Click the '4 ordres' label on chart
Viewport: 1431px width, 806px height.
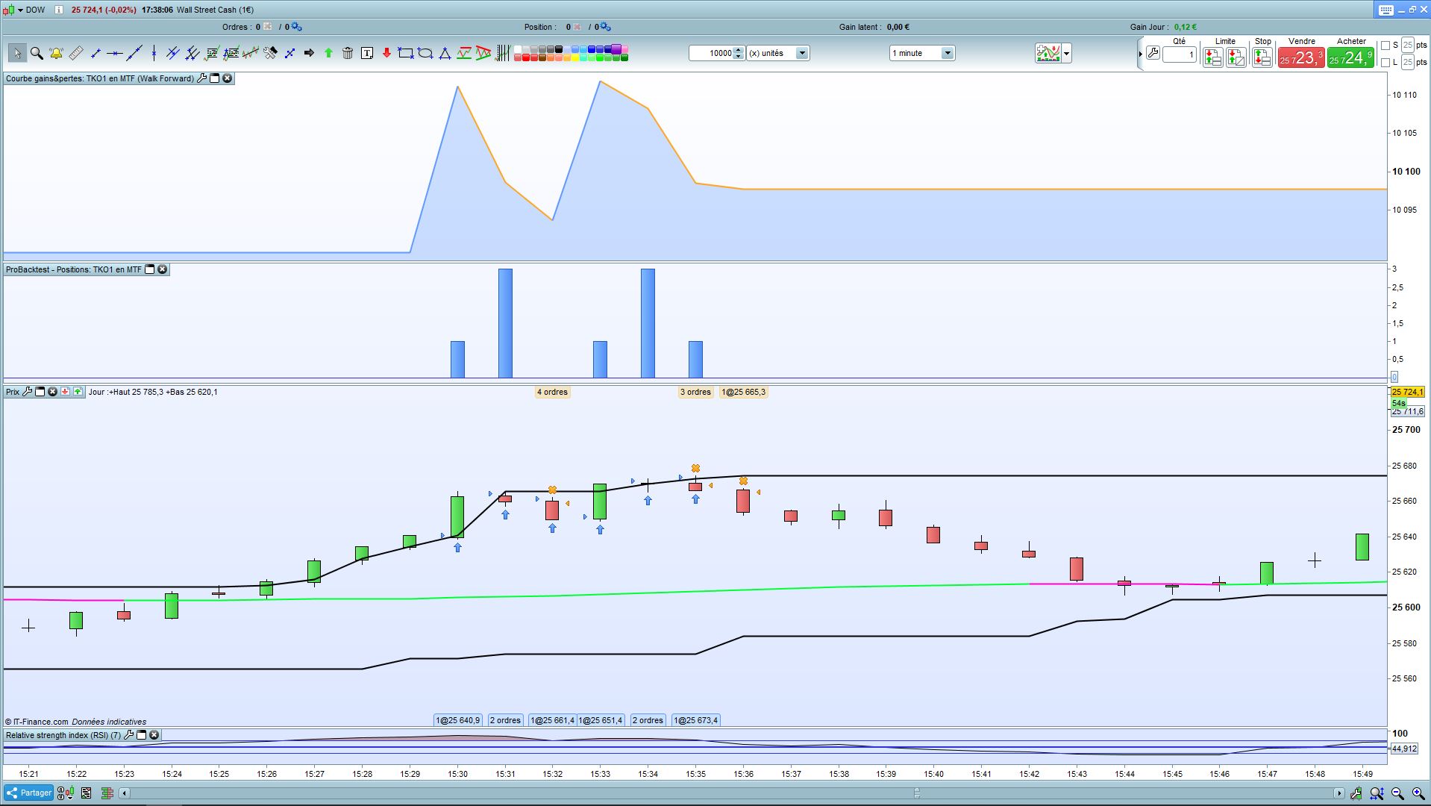click(x=552, y=392)
